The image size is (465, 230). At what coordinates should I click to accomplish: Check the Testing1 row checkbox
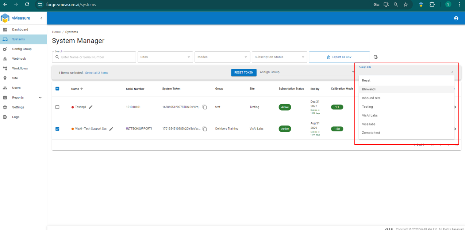[57, 107]
